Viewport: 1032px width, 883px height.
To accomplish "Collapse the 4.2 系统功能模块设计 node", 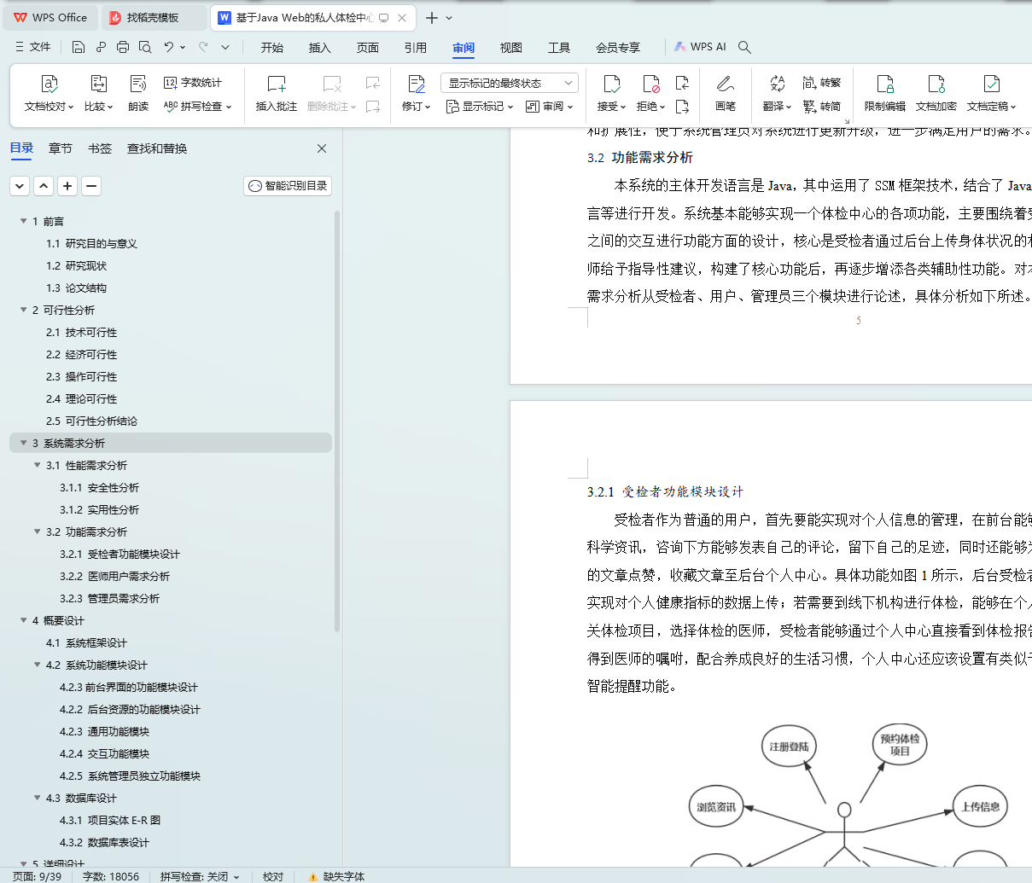I will (x=37, y=665).
